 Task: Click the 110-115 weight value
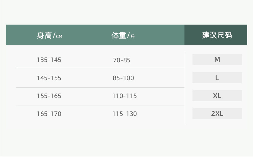(124, 96)
